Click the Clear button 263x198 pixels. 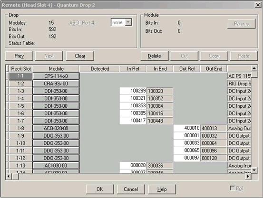(80, 56)
